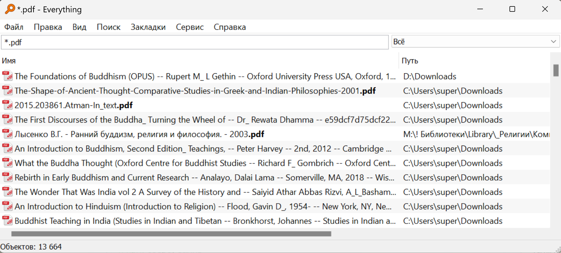Viewport: 561px width, 253px height.
Task: Click PDF icon of The Wonder That Was India
Action: [8, 192]
